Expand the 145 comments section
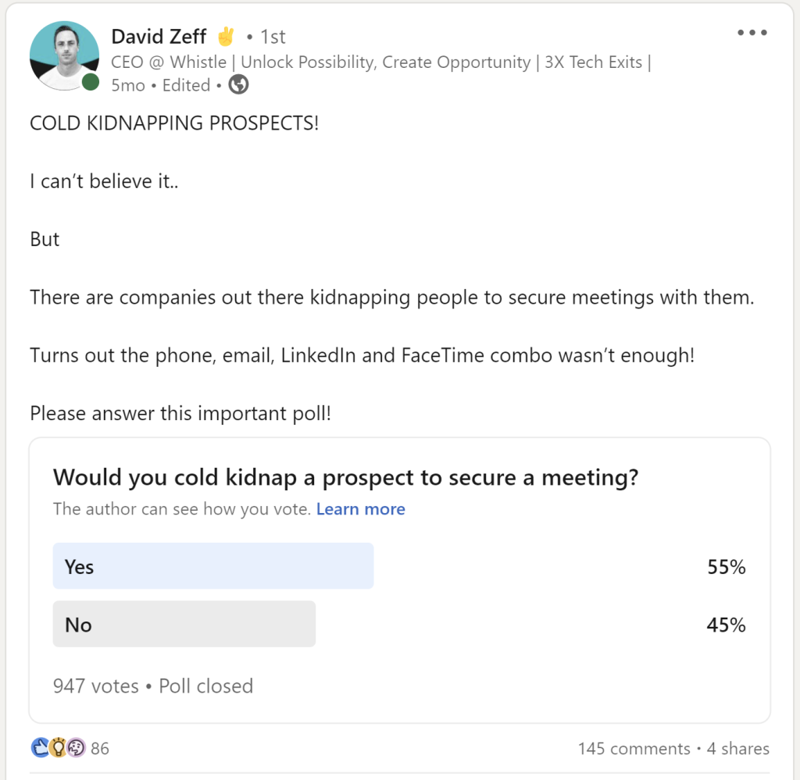Image resolution: width=800 pixels, height=780 pixels. pos(634,749)
